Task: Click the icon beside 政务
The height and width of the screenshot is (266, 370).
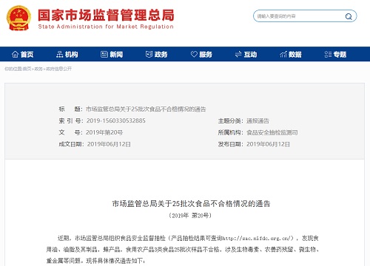Action: [149, 54]
